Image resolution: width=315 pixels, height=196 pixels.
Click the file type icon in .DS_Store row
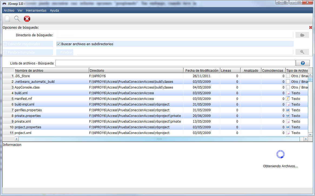[x=288, y=76]
